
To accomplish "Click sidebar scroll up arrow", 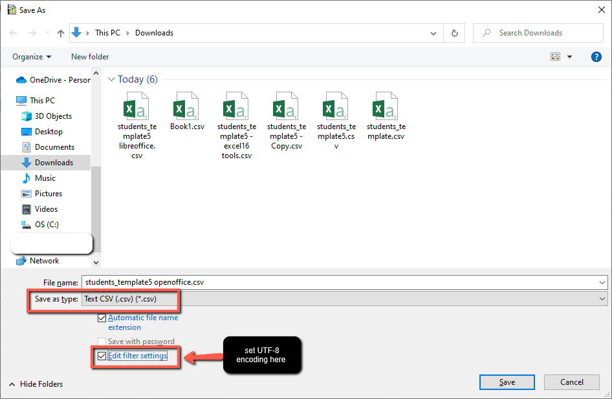I will coord(96,73).
